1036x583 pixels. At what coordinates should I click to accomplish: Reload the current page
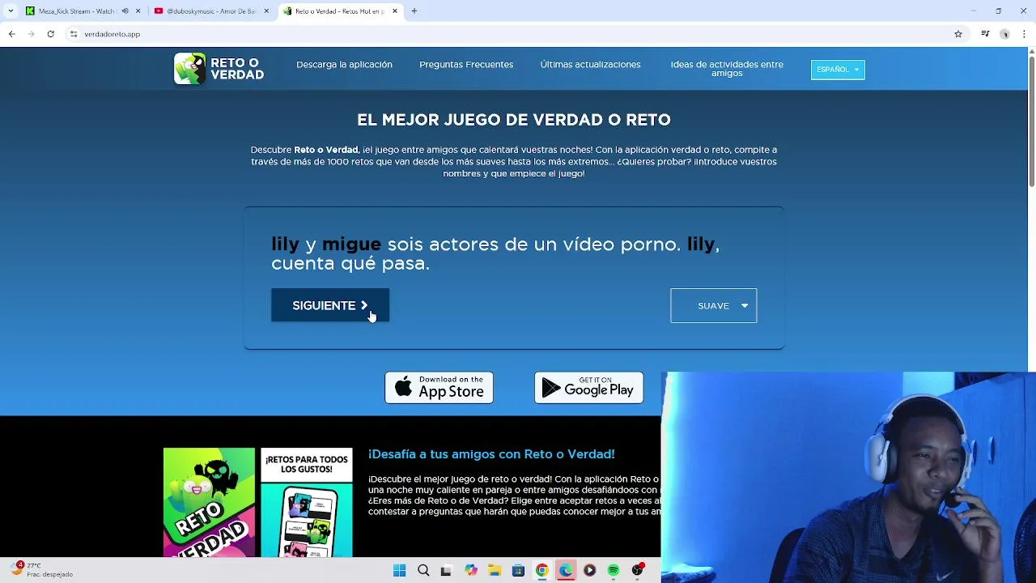50,34
